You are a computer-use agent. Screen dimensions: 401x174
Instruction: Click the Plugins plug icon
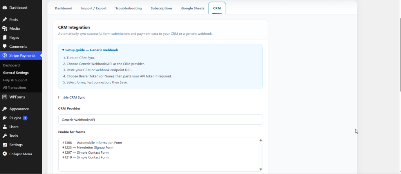[x=5, y=118]
